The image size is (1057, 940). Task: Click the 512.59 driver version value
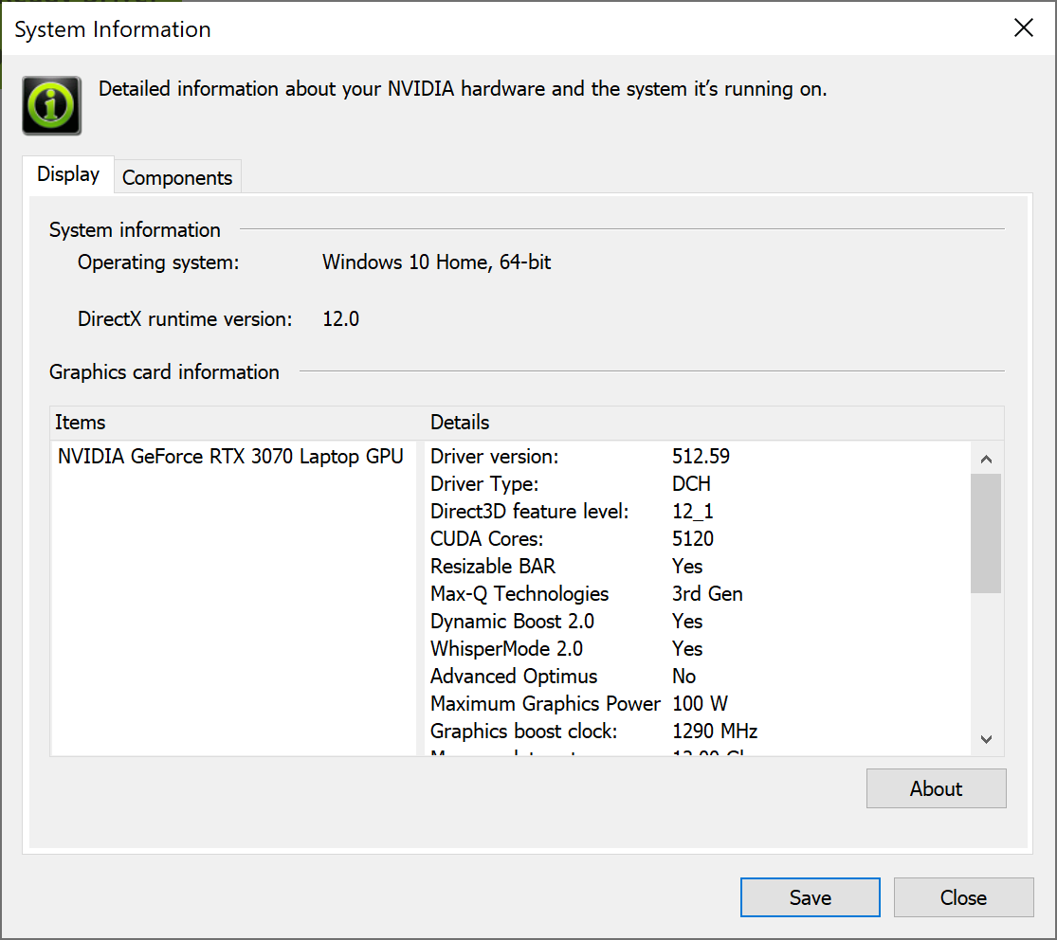(701, 456)
